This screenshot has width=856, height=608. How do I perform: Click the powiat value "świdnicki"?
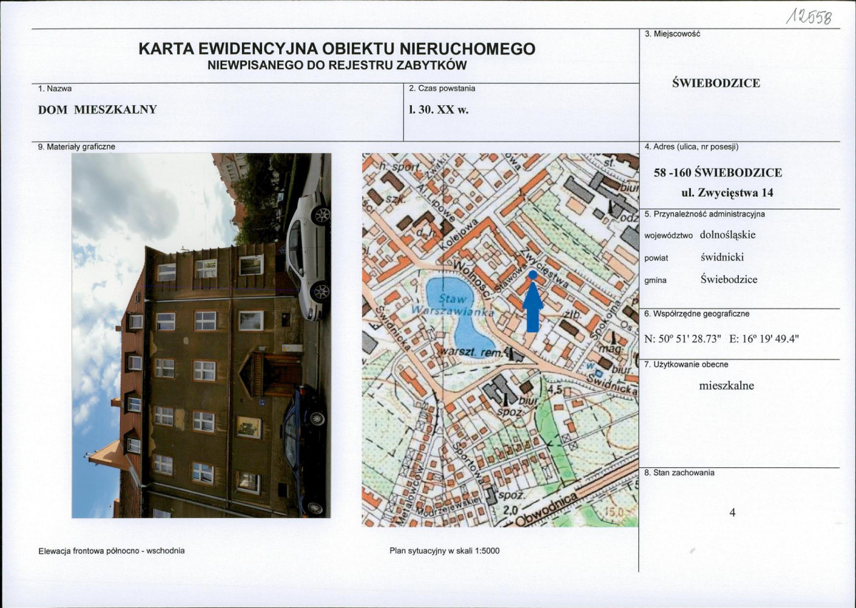click(722, 257)
